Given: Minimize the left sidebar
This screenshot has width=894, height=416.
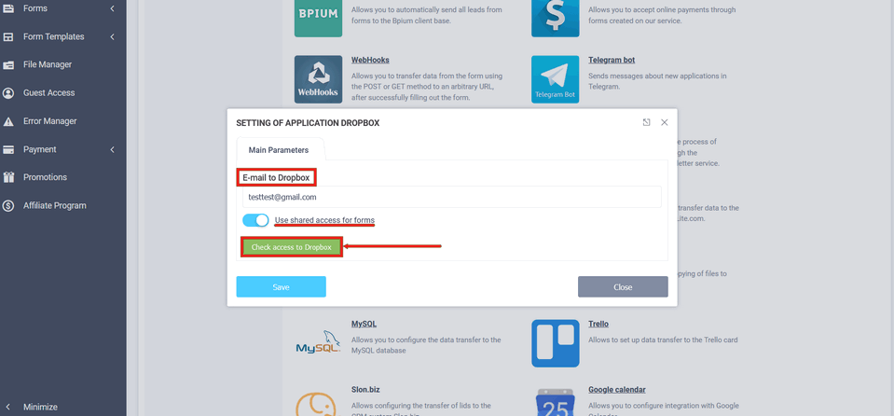Looking at the screenshot, I should click(40, 407).
